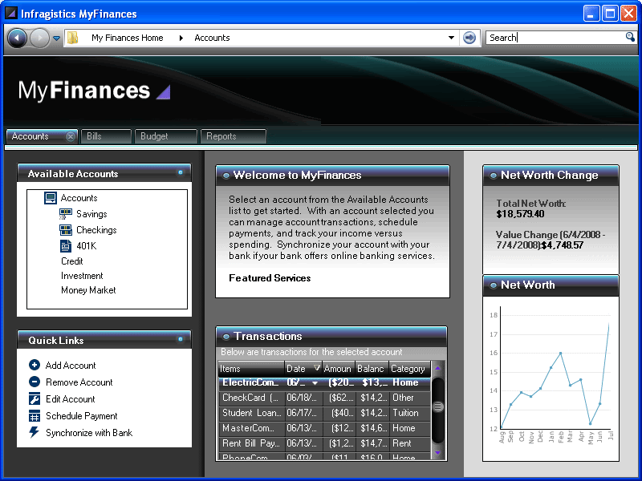The width and height of the screenshot is (642, 481).
Task: Switch to the Bills tab
Action: (x=106, y=136)
